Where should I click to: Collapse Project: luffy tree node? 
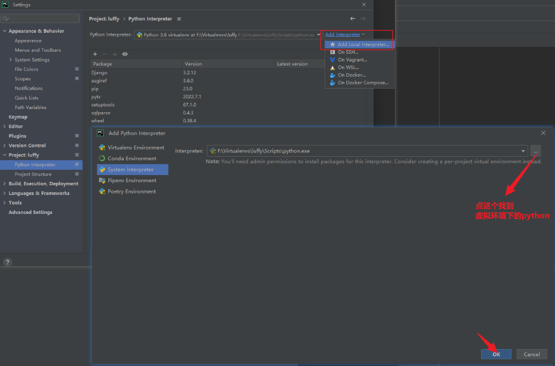pyautogui.click(x=5, y=155)
